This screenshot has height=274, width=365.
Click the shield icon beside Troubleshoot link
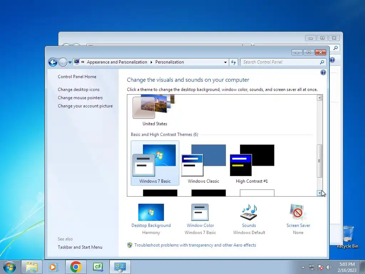pyautogui.click(x=130, y=245)
